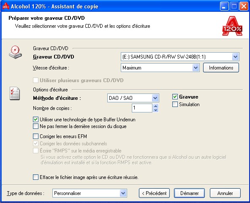Click the bold Graveur CD/DVD label
The image size is (250, 203).
click(54, 57)
